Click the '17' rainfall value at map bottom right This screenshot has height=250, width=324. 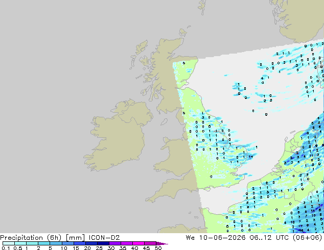pyautogui.click(x=300, y=226)
